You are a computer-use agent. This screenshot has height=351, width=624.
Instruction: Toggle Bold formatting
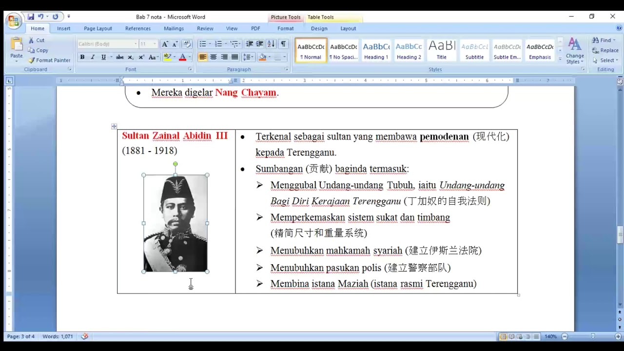tap(82, 57)
